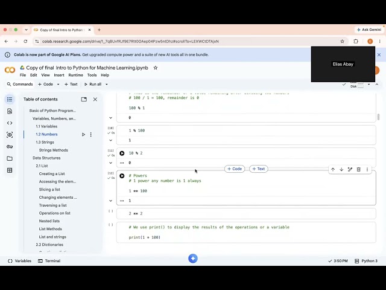Jump to Data Structures section
The height and width of the screenshot is (290, 386).
(x=46, y=158)
